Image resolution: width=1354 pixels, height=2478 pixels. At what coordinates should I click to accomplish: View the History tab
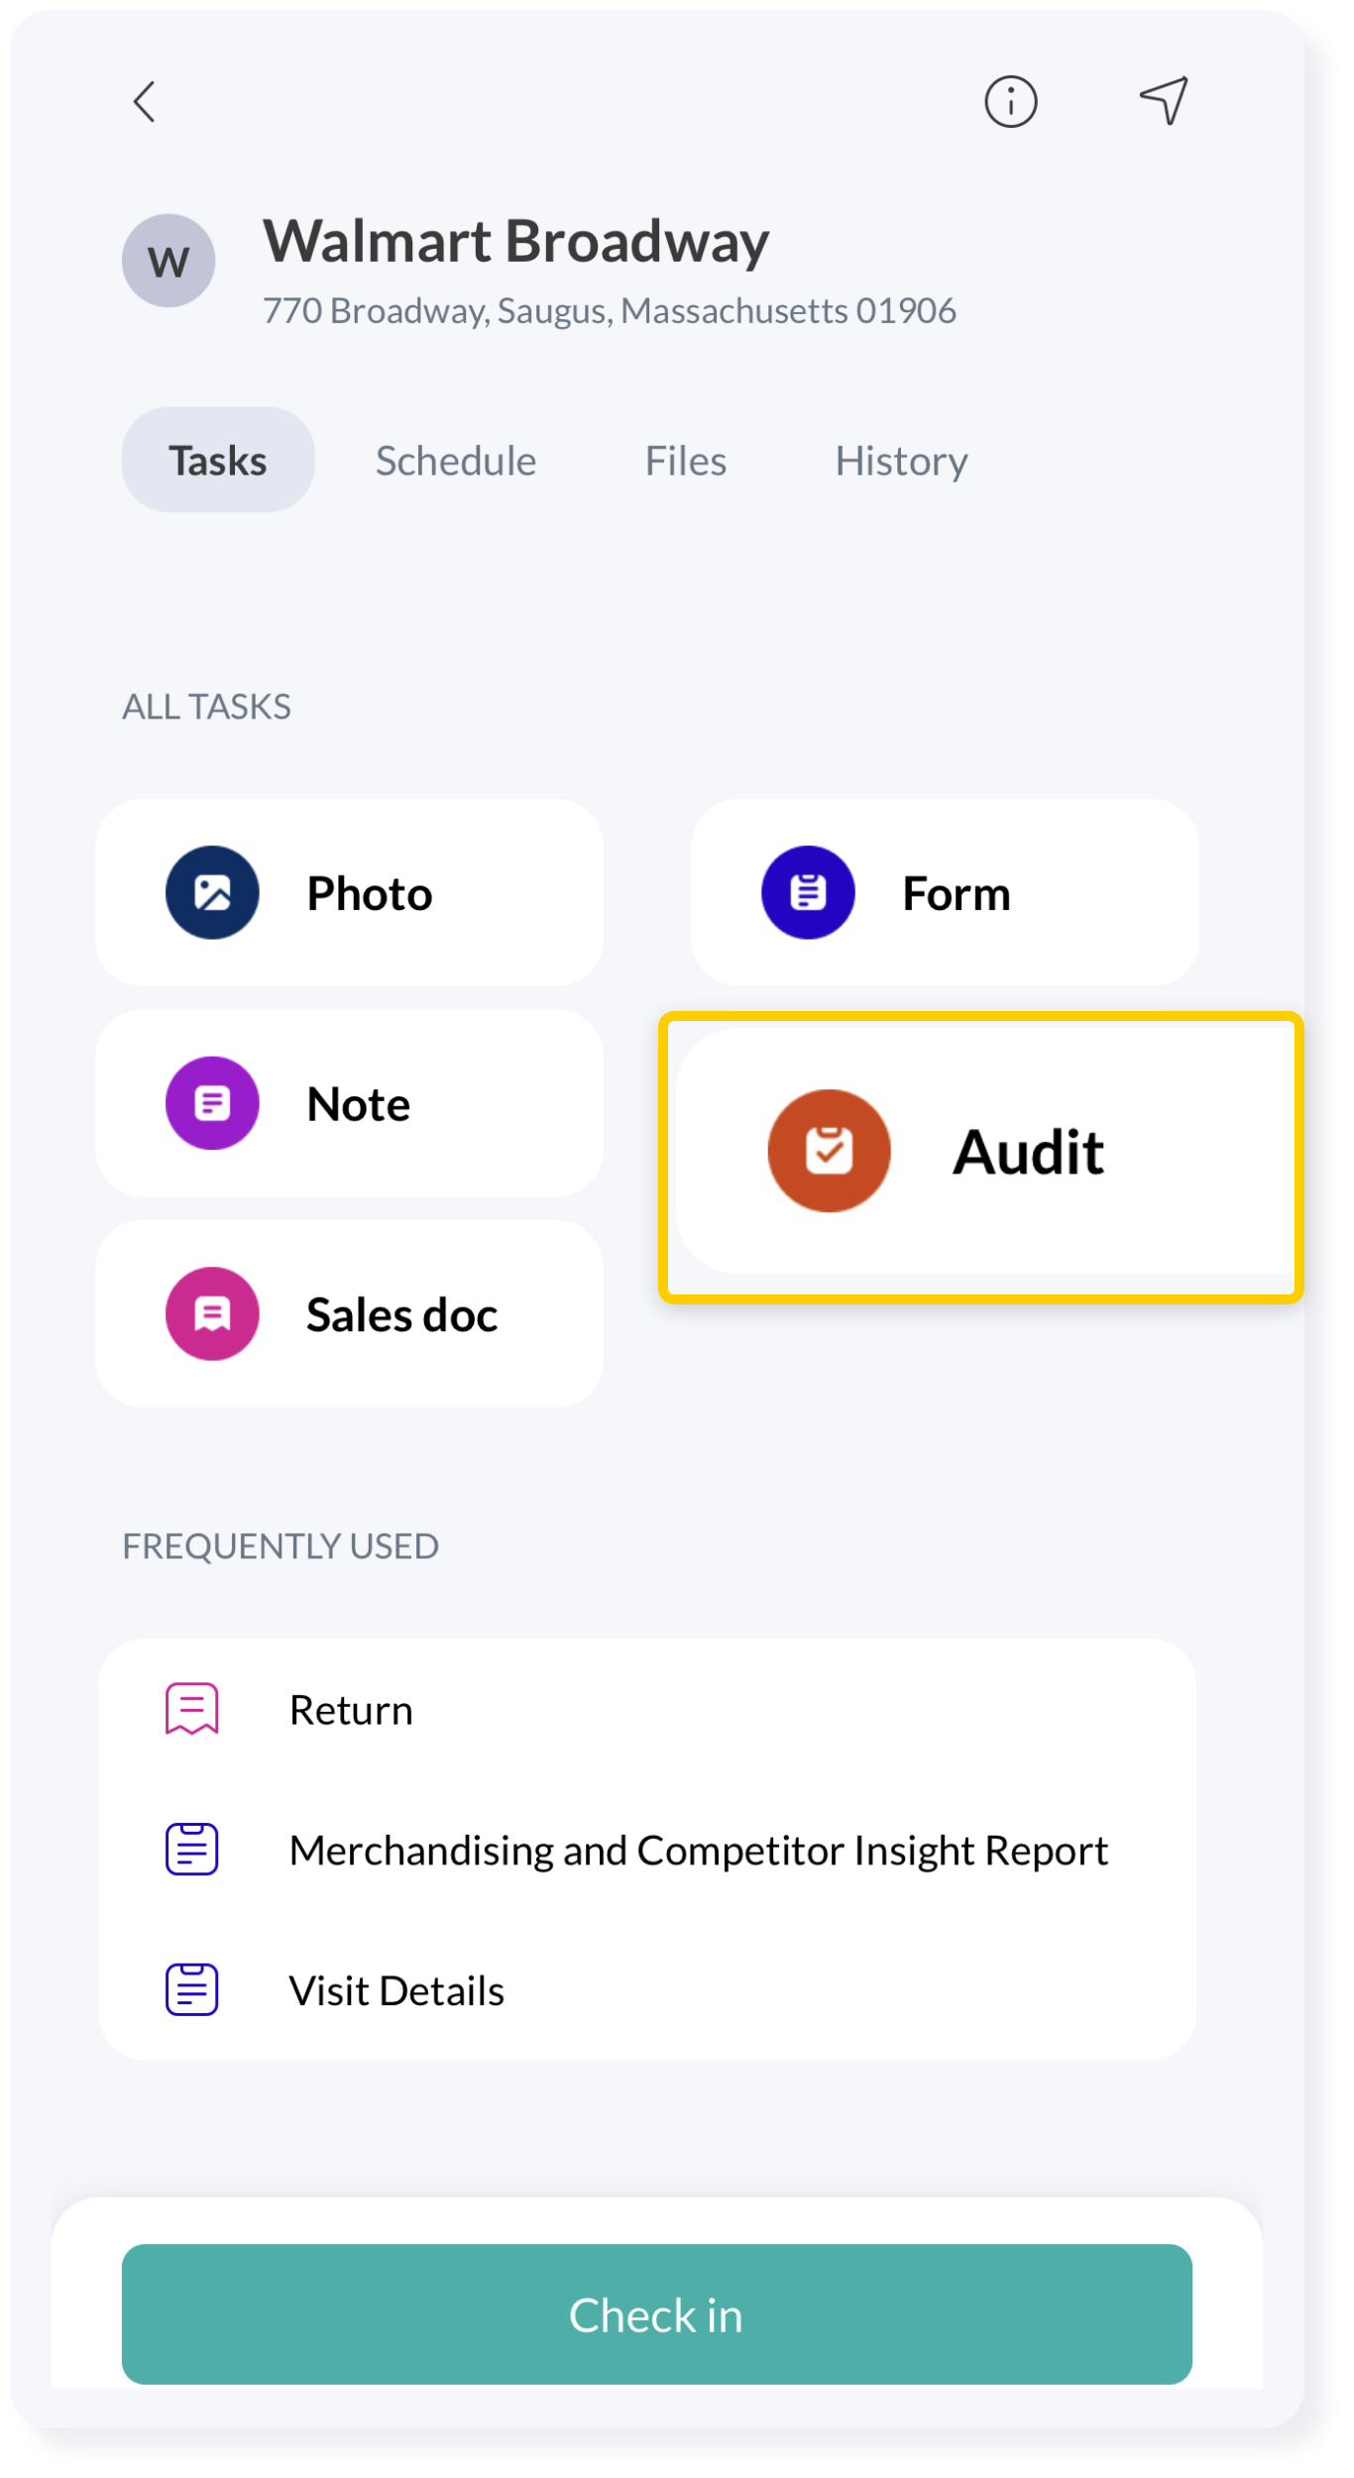901,461
